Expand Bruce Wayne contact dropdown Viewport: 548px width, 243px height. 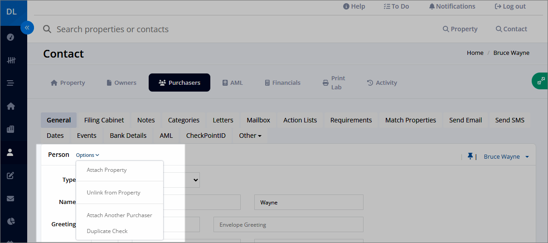pos(506,156)
